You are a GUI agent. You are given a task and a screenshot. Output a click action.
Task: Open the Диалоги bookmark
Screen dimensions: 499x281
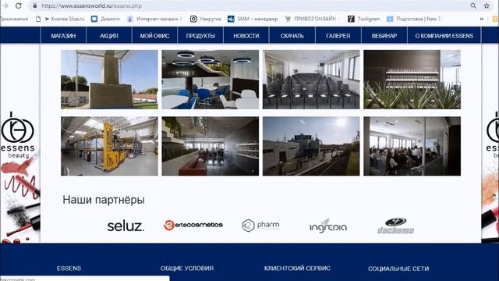[x=106, y=19]
